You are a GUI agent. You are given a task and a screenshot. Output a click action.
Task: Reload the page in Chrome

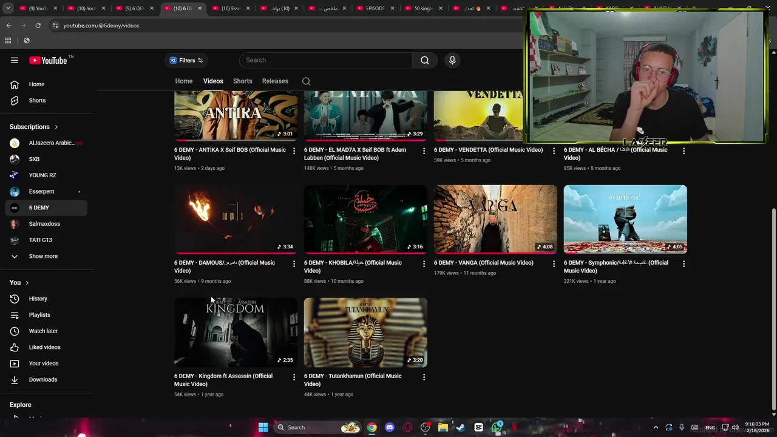pyautogui.click(x=38, y=25)
